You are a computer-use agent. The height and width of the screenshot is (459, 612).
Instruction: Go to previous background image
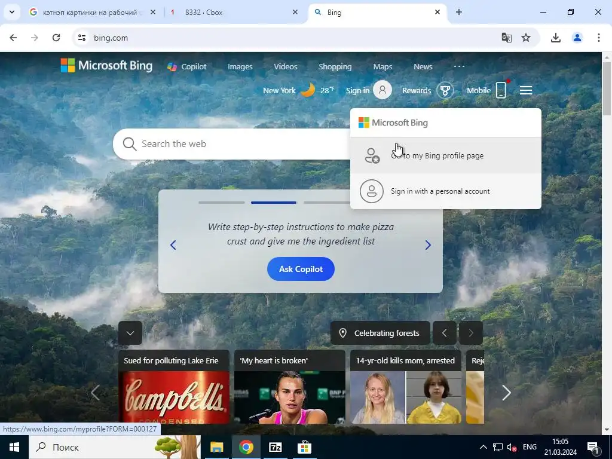[444, 333]
